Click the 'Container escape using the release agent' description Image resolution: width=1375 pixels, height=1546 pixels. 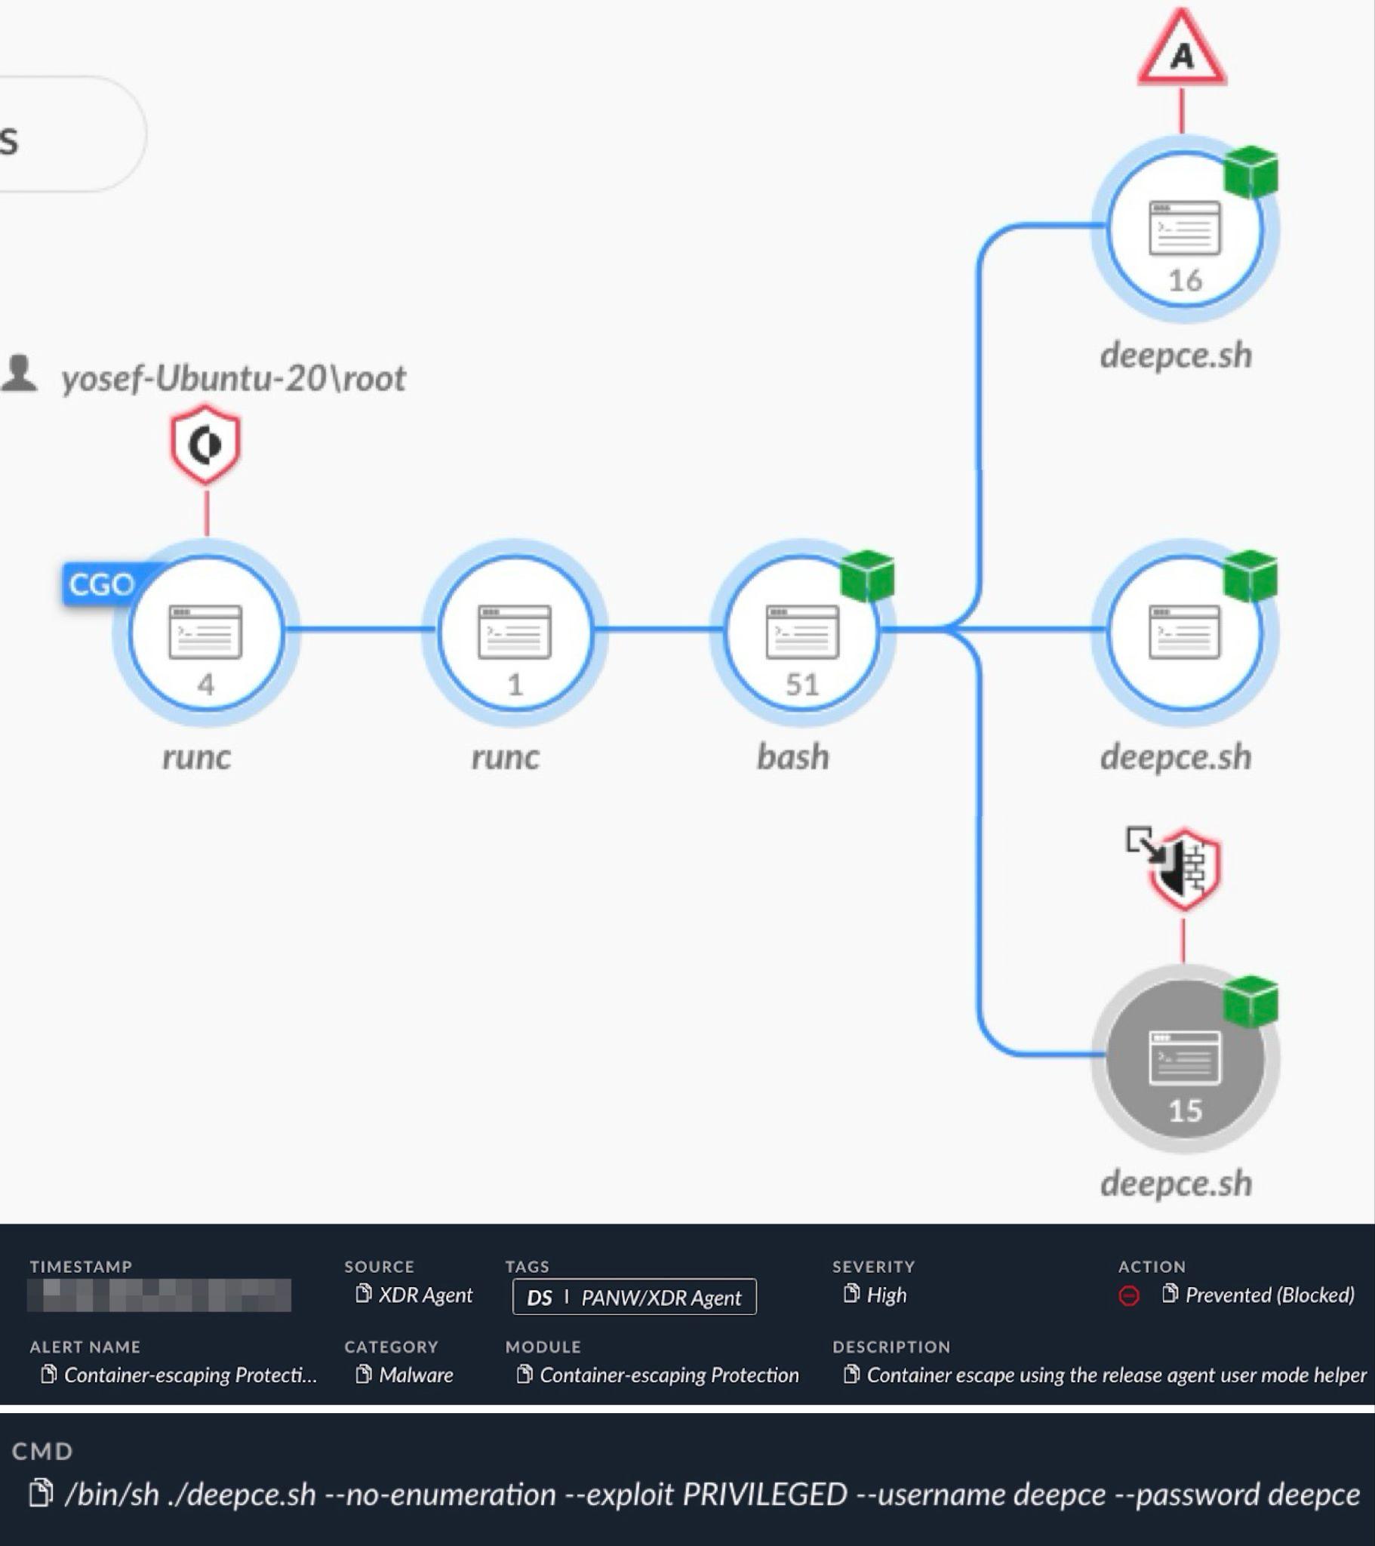[x=1116, y=1375]
